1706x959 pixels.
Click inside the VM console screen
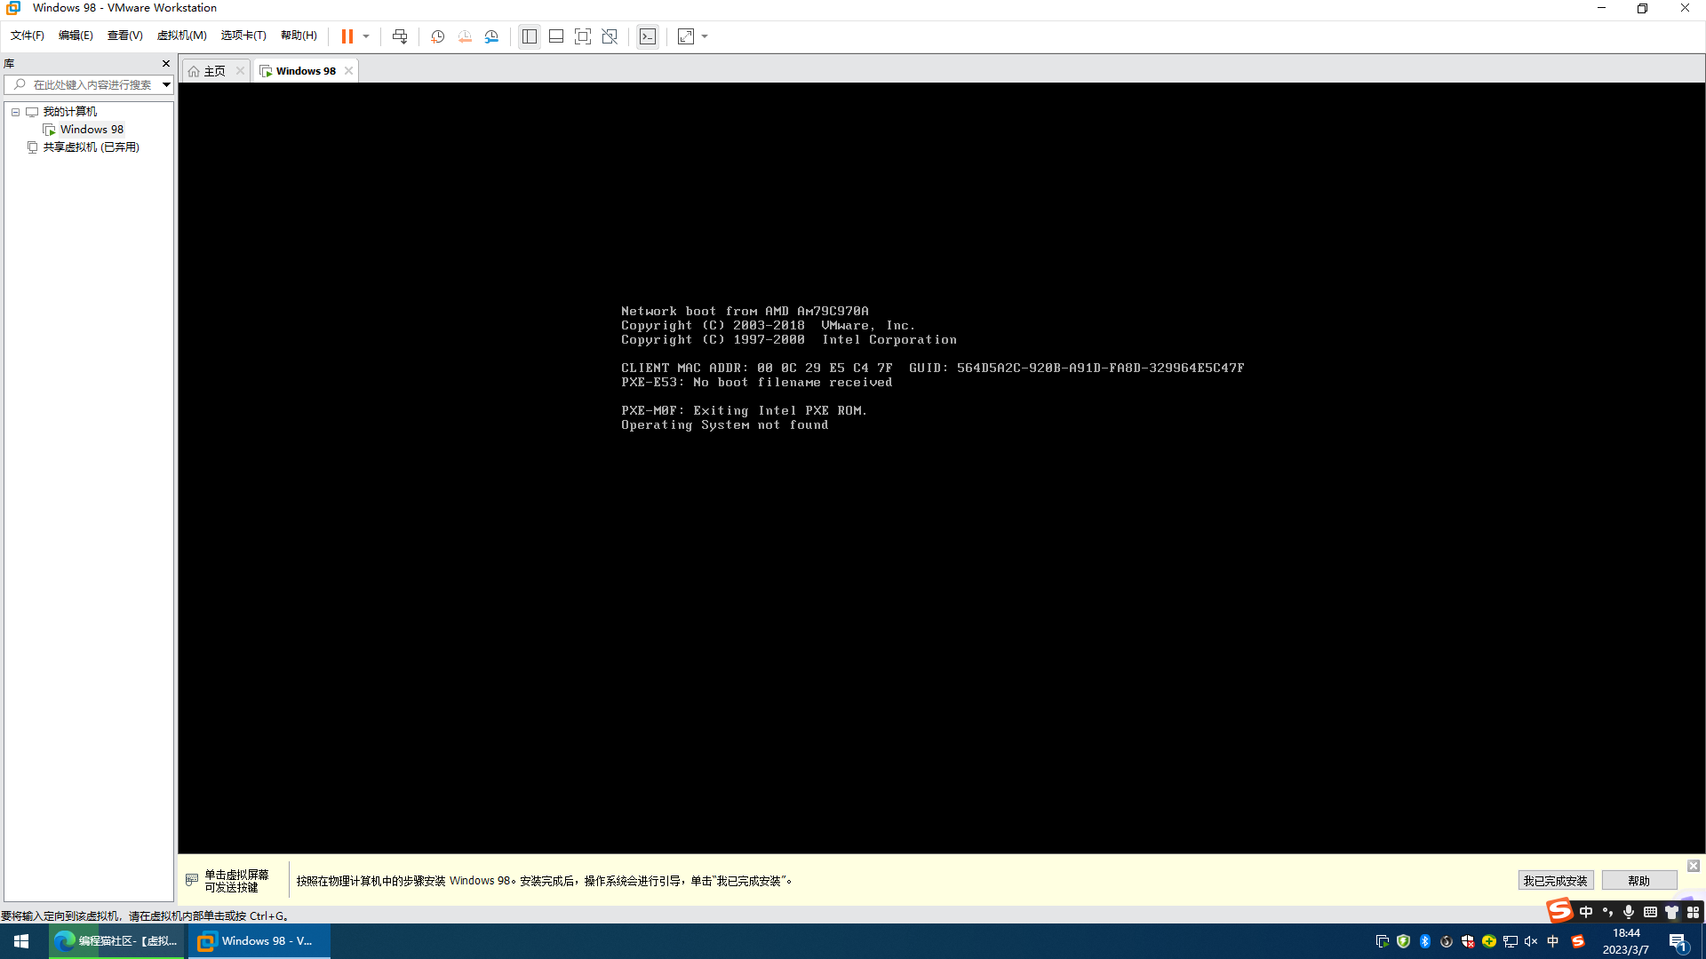click(x=941, y=468)
